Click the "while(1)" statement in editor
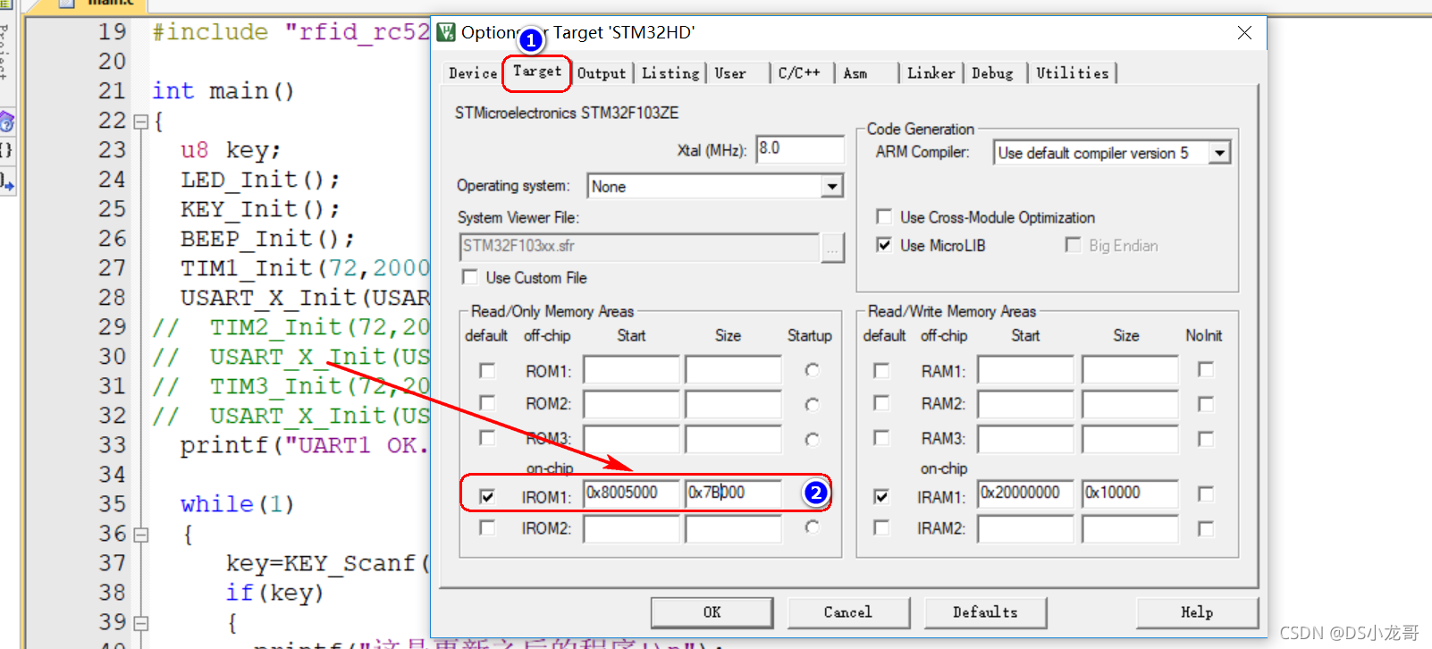Screen dimensions: 1432x649 coord(237,504)
